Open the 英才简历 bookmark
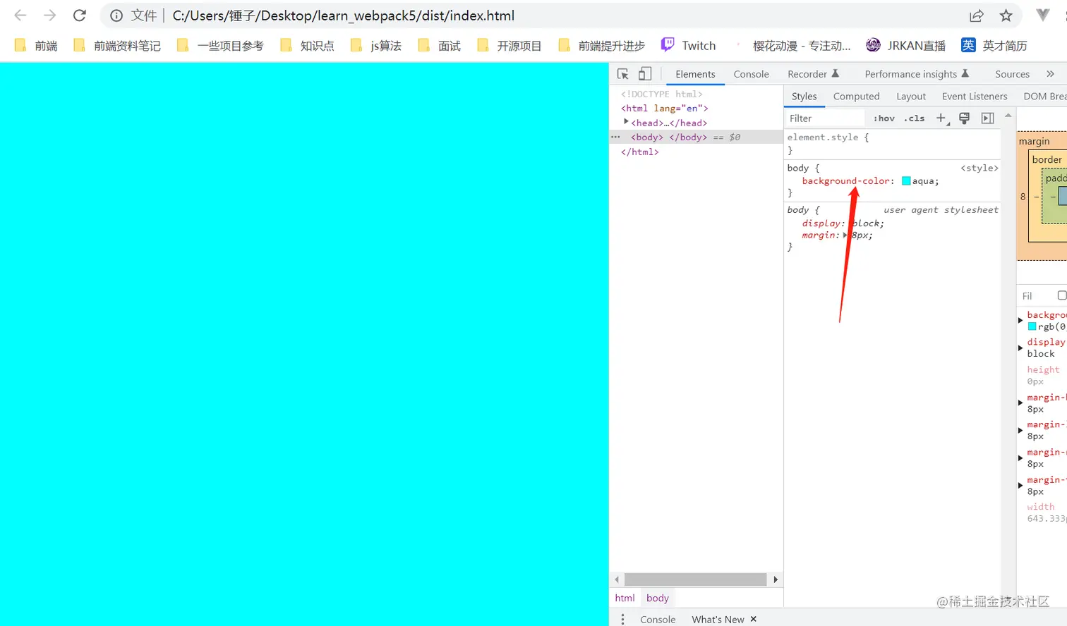This screenshot has width=1067, height=626. (994, 45)
